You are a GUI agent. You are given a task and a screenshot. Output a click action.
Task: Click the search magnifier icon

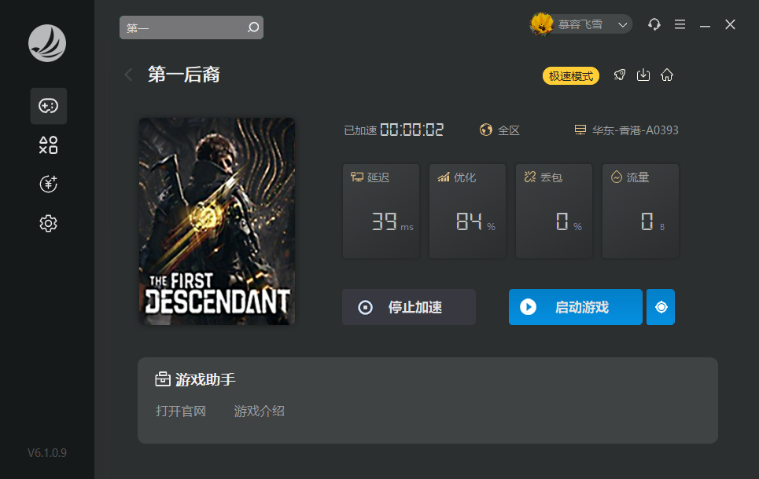click(x=253, y=27)
